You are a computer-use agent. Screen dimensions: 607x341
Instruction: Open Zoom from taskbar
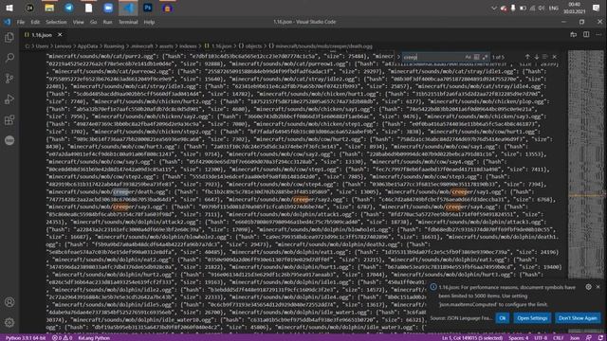pos(108,8)
